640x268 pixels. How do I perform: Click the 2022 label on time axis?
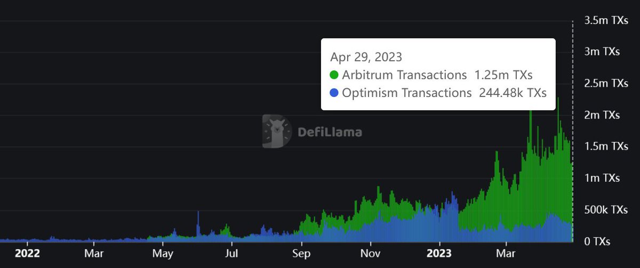[x=27, y=253]
